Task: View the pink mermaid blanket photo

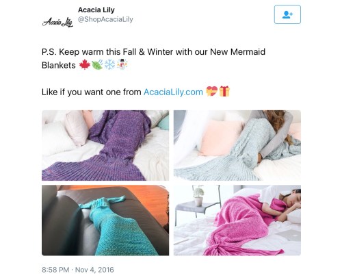Action: pos(237,220)
